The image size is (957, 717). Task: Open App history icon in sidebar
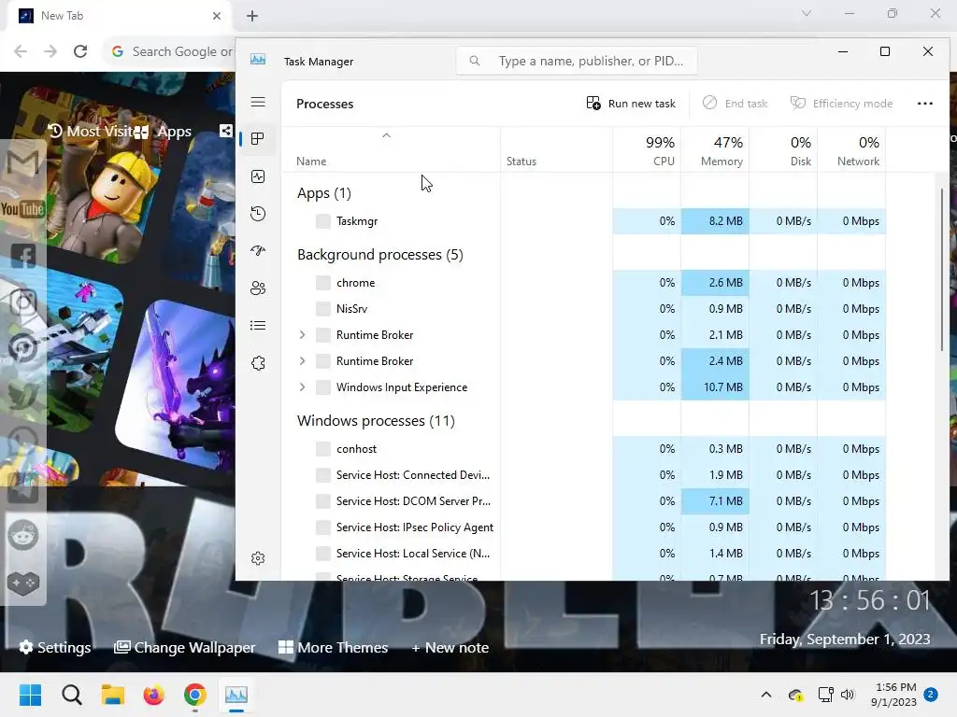click(258, 214)
